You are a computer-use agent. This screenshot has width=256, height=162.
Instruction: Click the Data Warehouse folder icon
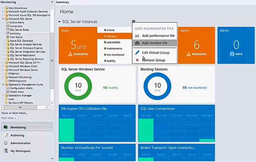pyautogui.click(x=6, y=8)
